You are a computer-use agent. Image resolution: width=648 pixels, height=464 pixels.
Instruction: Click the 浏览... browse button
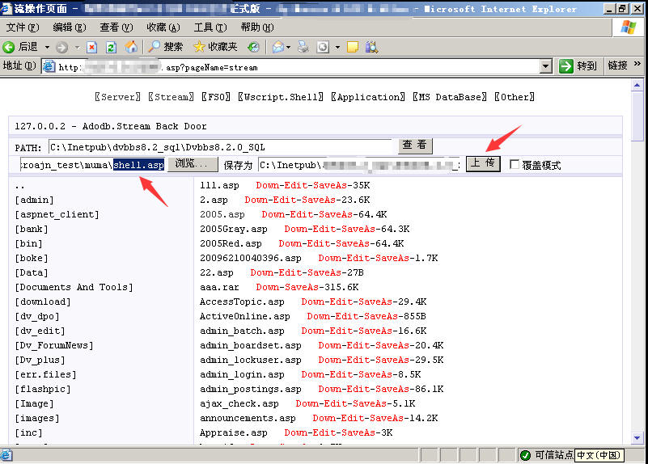click(193, 164)
